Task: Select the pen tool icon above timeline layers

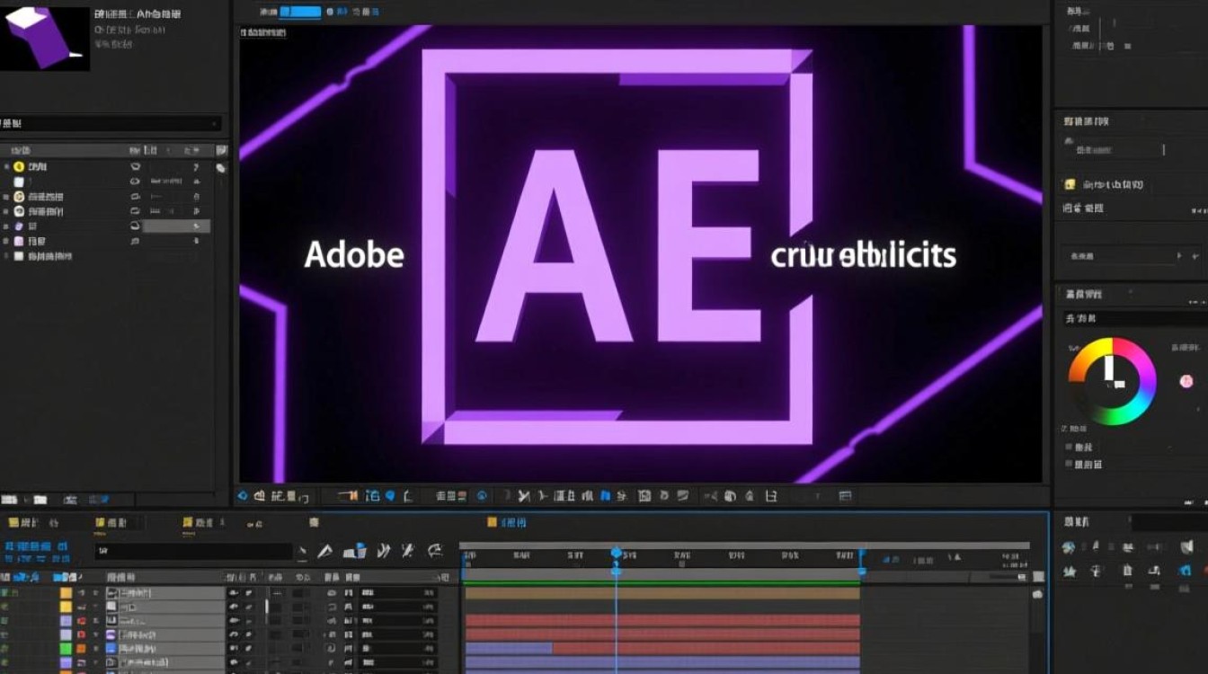Action: [325, 551]
